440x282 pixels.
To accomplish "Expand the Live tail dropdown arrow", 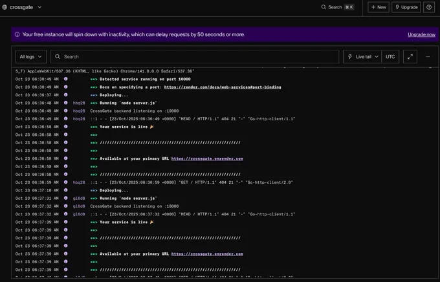I will (377, 57).
